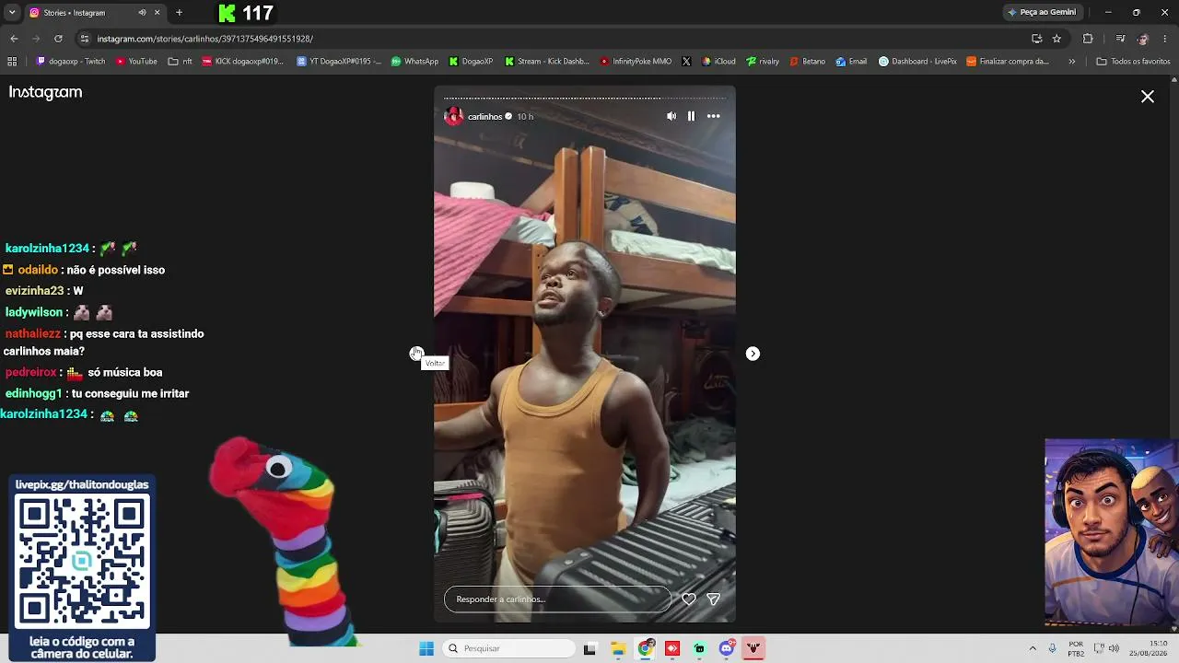This screenshot has width=1179, height=663.
Task: Open the Windows Start menu
Action: point(426,648)
